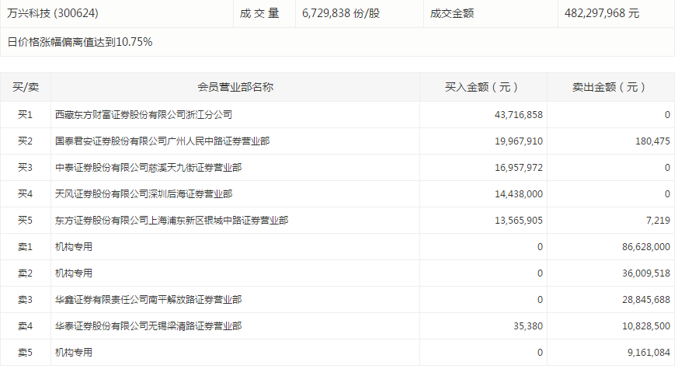Viewport: 678px width, 369px height.
Task: Click the 会员营业部名称 column header
Action: click(235, 87)
